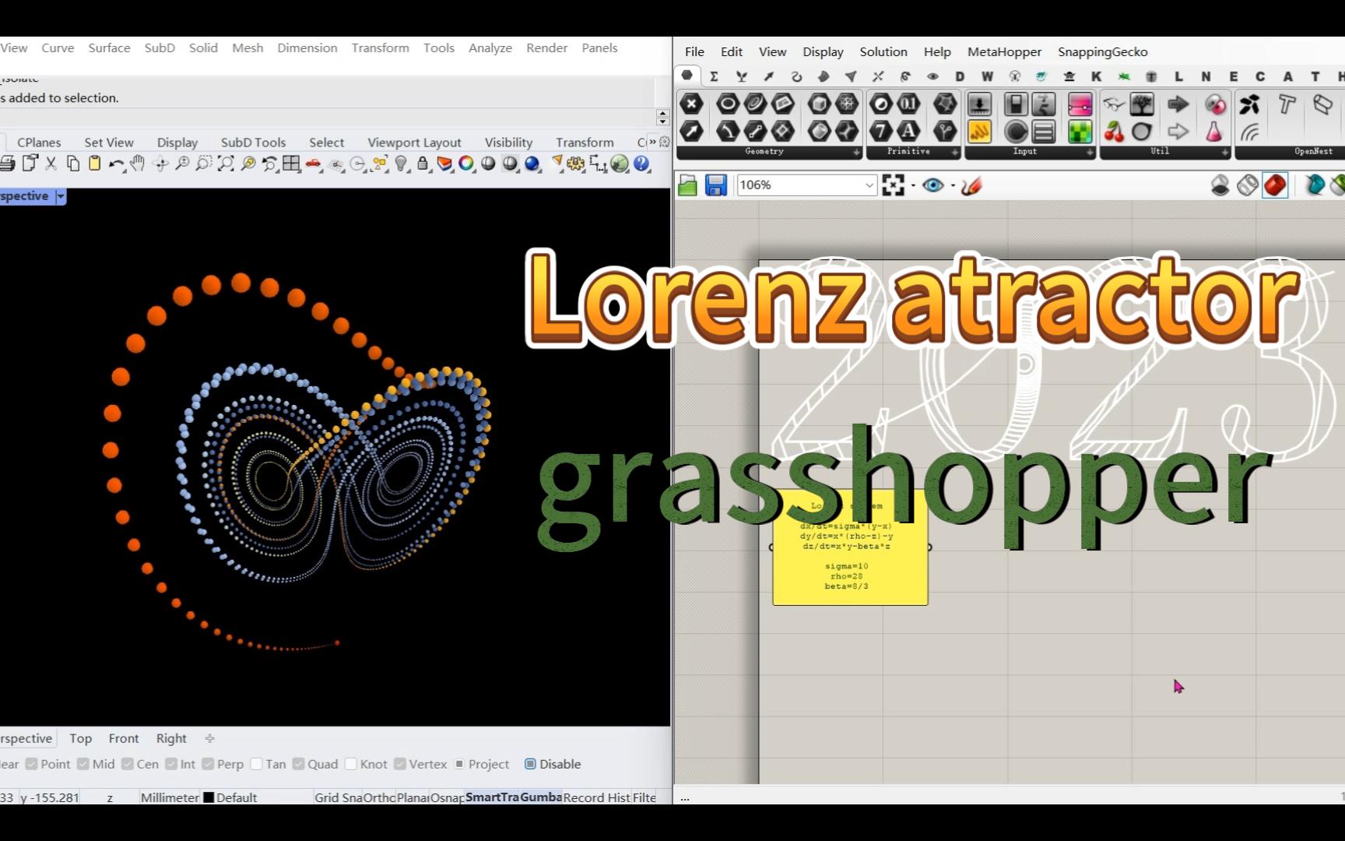
Task: Click Rhino Zoom Extents magnifier icon
Action: (x=226, y=164)
